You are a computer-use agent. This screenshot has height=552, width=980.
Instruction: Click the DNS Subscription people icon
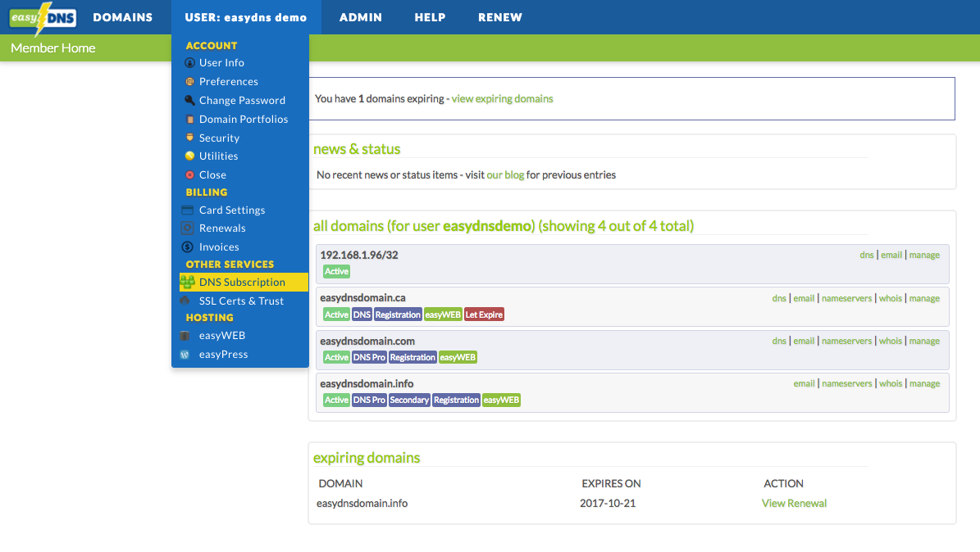187,283
